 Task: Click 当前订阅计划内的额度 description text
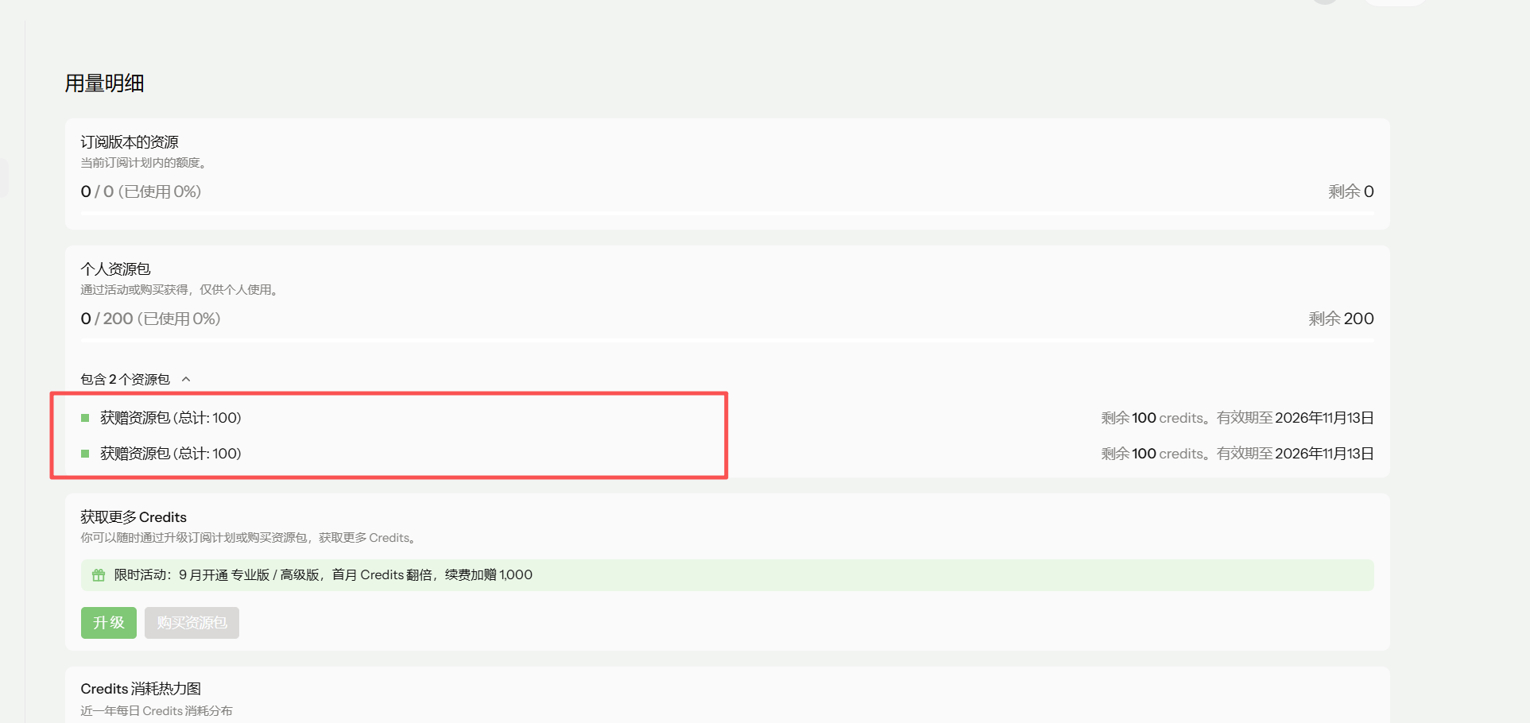coord(144,163)
